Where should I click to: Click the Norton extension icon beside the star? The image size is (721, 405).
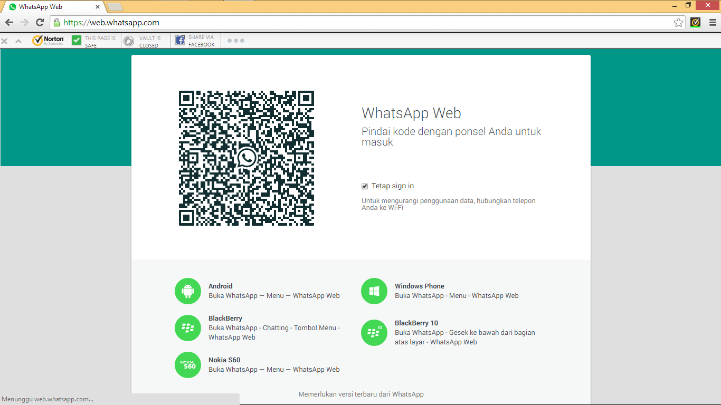coord(696,23)
